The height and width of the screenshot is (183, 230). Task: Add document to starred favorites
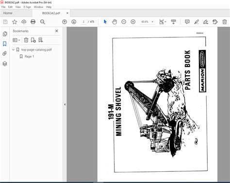click(x=15, y=22)
